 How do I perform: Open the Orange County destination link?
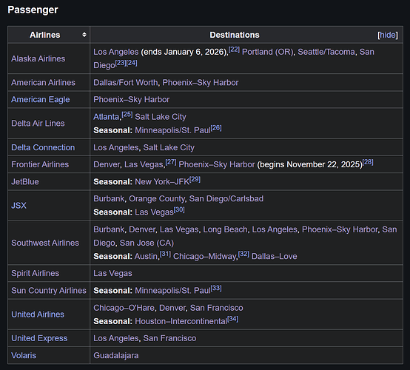[x=157, y=199]
